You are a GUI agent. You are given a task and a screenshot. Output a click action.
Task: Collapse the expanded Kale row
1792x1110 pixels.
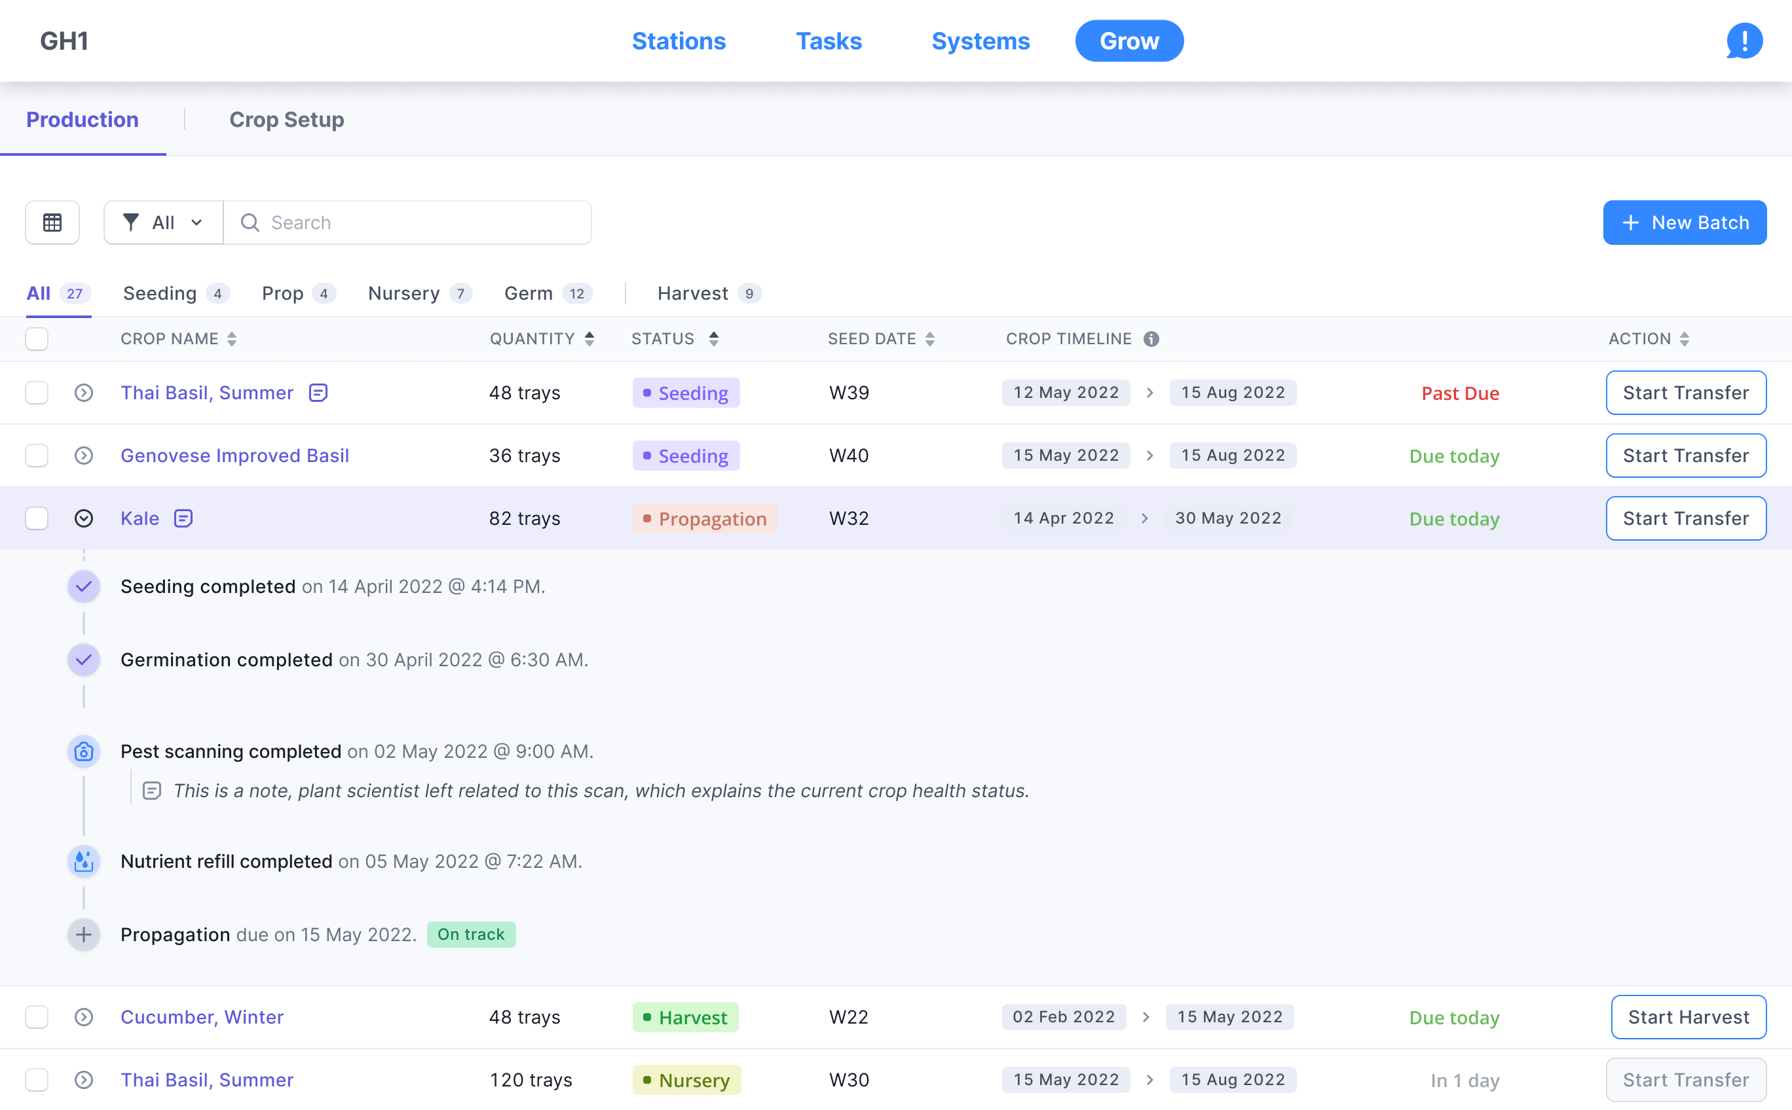[x=84, y=518]
